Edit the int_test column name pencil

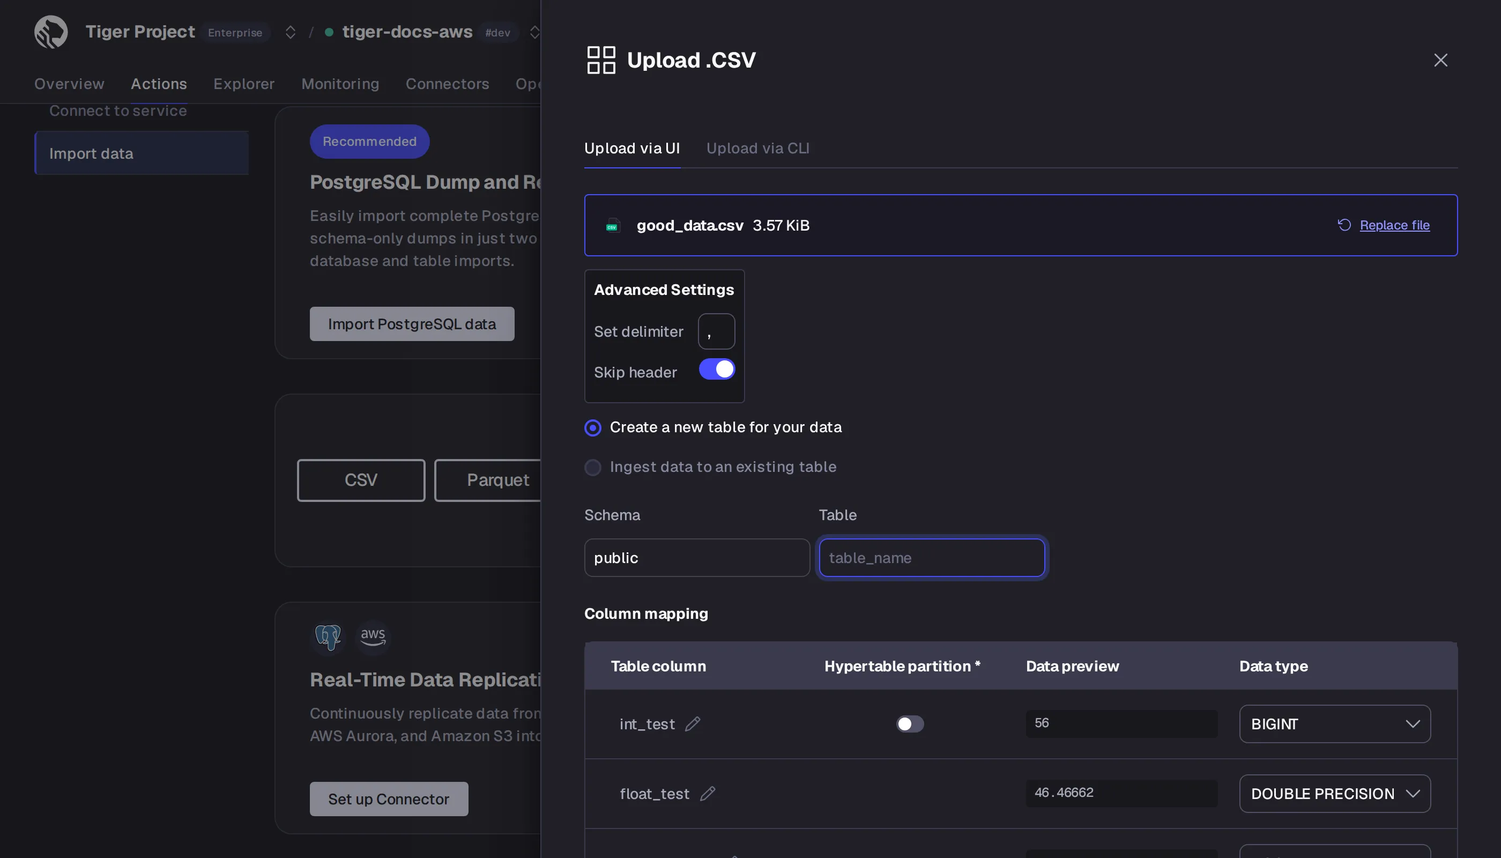[x=693, y=723]
